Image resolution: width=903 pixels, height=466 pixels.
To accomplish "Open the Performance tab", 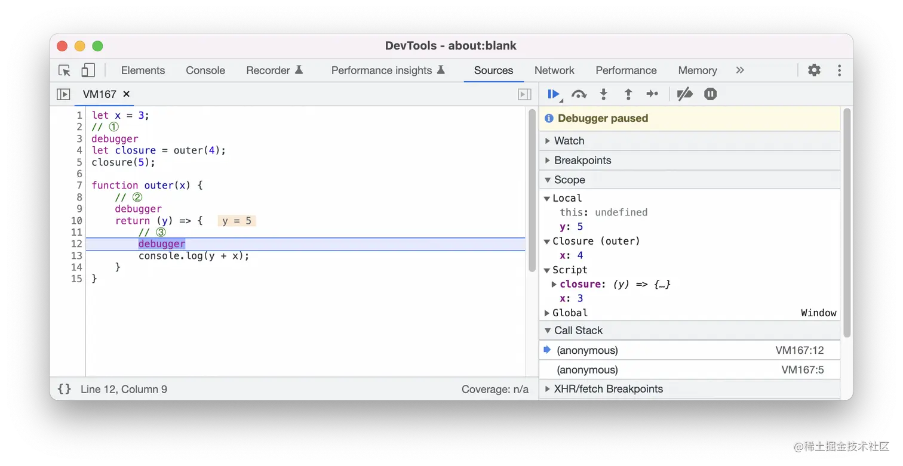I will pos(626,70).
